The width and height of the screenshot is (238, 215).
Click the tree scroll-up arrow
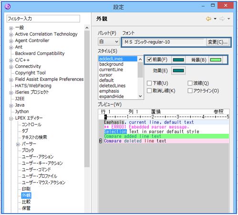pyautogui.click(x=87, y=28)
